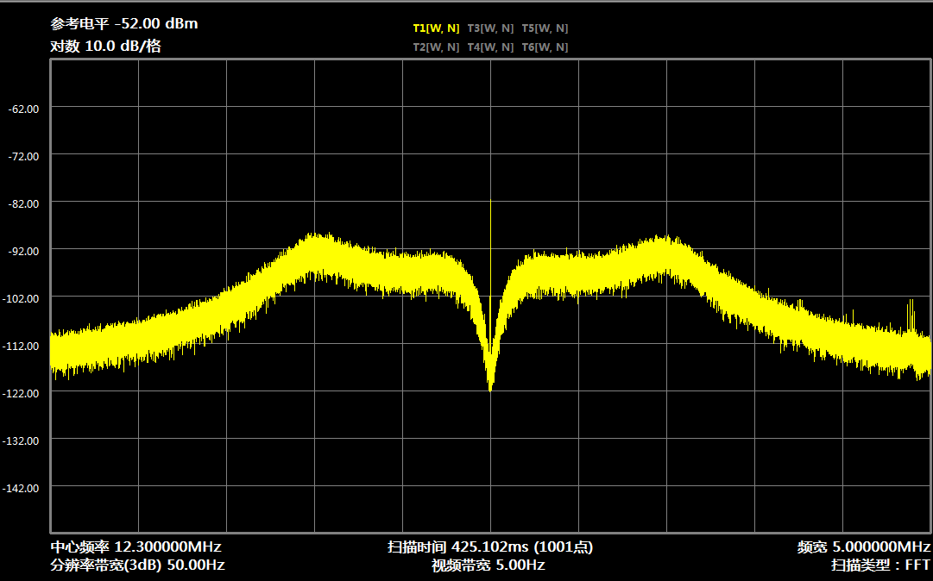Click the T4[W, N] trace label

[490, 47]
